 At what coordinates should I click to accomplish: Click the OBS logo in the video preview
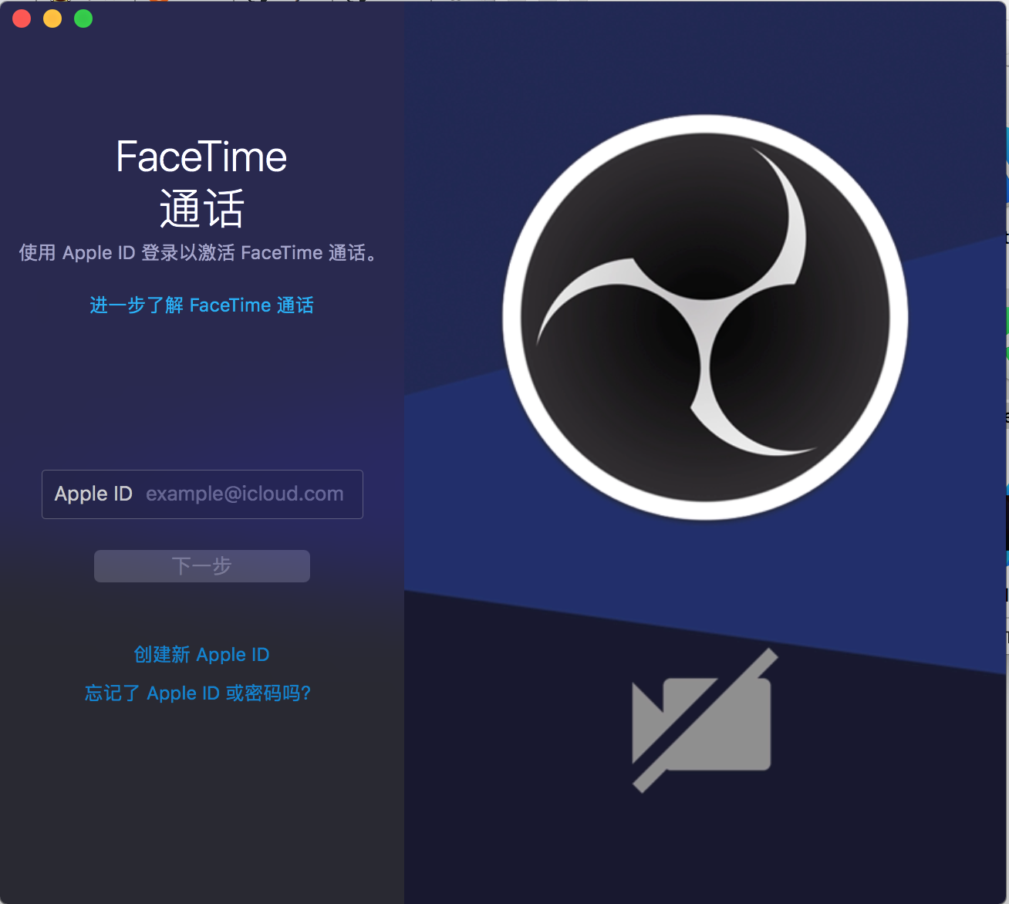point(705,317)
